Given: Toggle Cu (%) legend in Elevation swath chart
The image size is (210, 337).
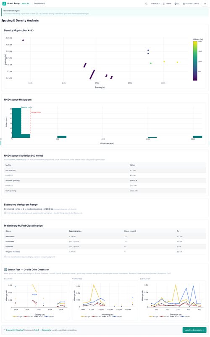Looking at the screenshot, I should point(164,317).
